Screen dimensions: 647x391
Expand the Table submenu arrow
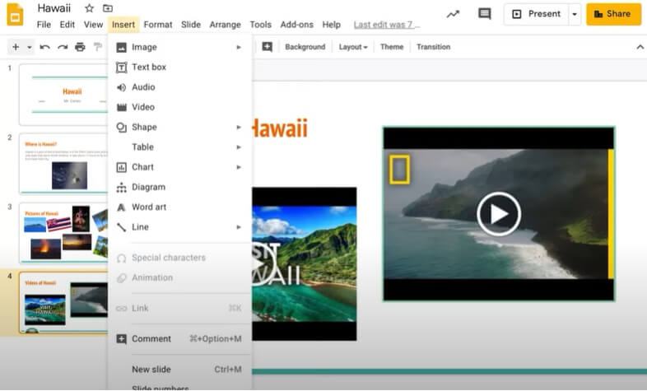239,147
